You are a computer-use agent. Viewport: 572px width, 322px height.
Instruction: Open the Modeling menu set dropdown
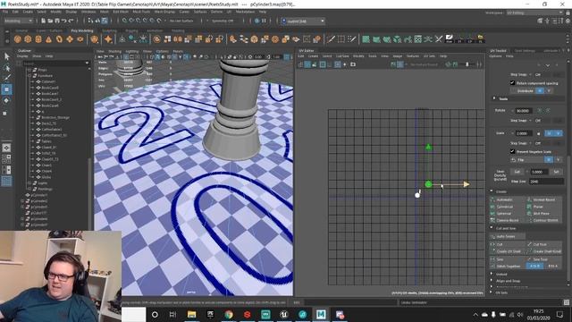click(18, 21)
